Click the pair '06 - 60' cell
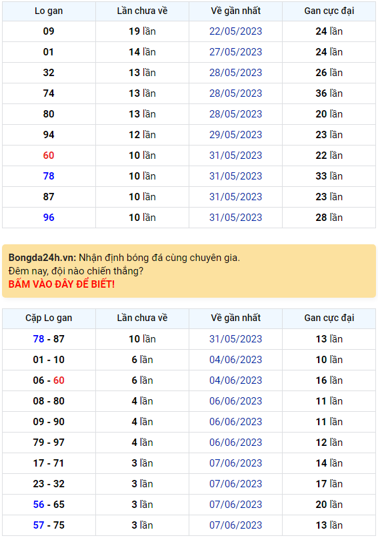 tap(49, 380)
